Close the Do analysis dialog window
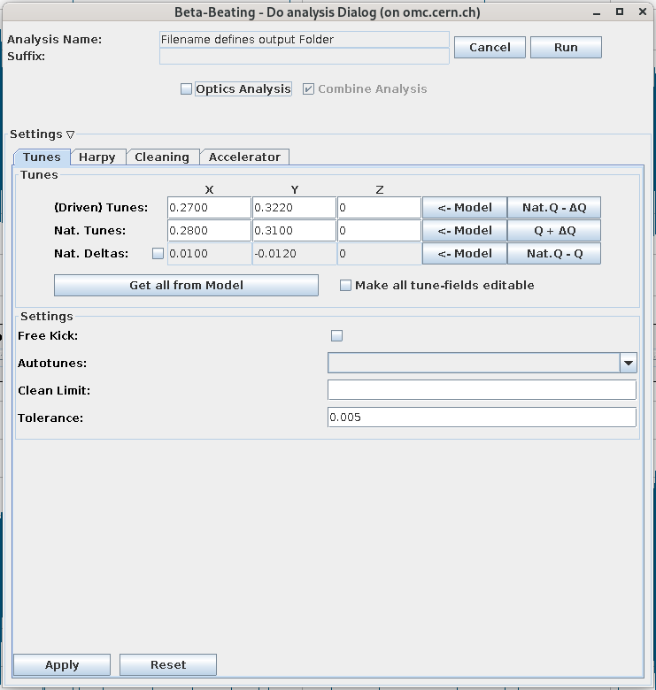656x690 pixels. click(x=643, y=11)
